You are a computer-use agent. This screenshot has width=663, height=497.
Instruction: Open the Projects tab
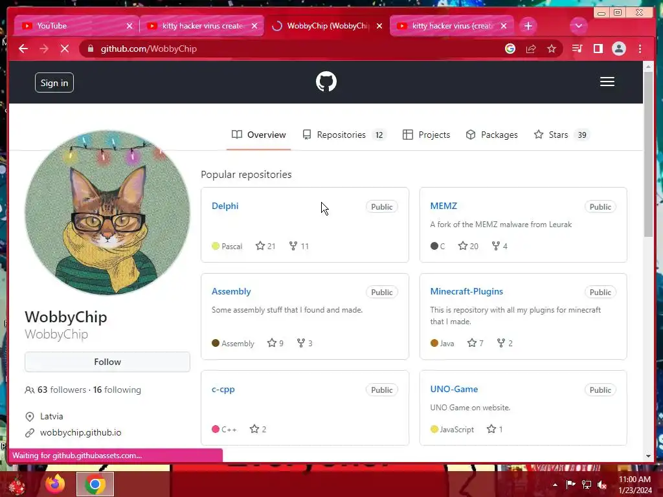[426, 135]
